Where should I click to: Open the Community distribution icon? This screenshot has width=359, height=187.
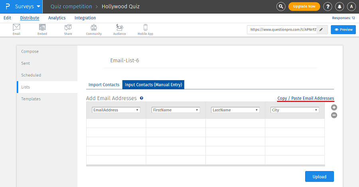(94, 28)
